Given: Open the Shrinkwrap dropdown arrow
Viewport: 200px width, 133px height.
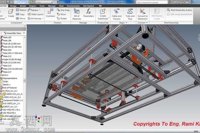Looking at the screenshot, I should tap(43, 19).
